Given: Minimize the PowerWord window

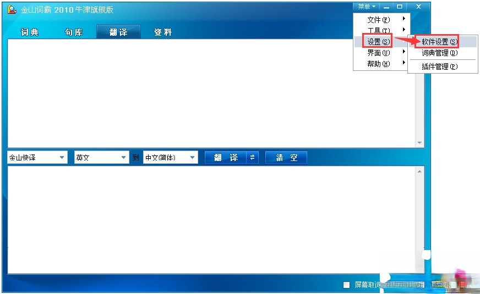Looking at the screenshot, I should click(386, 7).
